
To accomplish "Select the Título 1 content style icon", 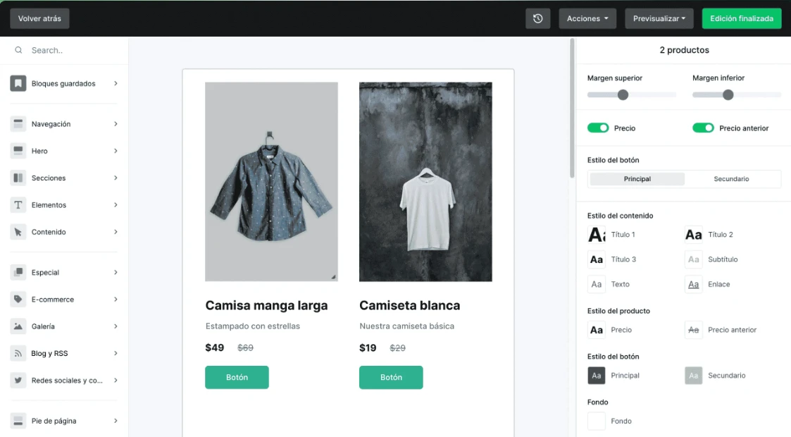I will pos(597,235).
